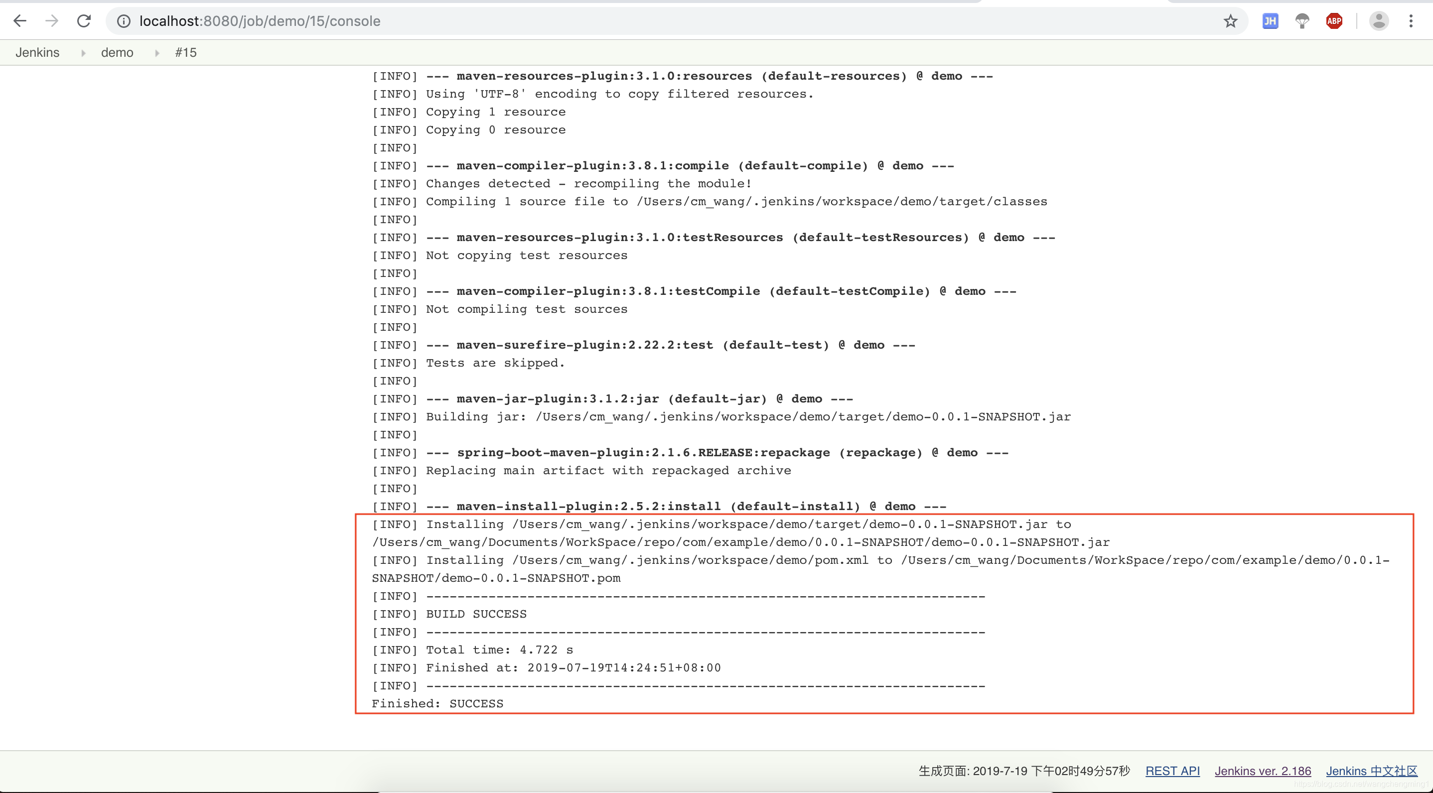Open the Jenkins ver. 2.186 link
This screenshot has height=793, width=1433.
click(x=1262, y=771)
